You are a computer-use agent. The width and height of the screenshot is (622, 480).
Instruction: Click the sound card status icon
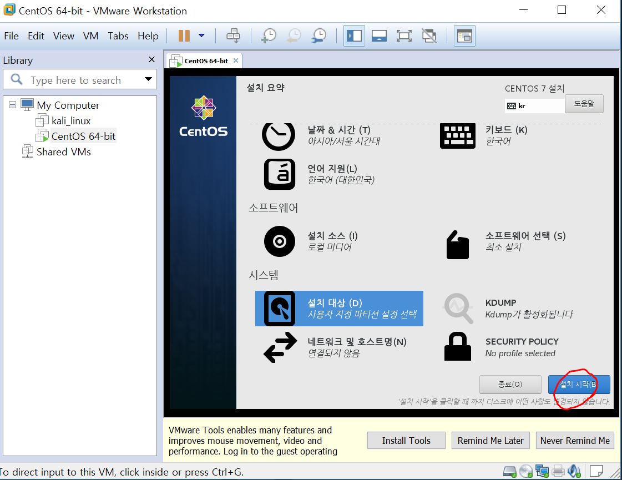[x=574, y=471]
